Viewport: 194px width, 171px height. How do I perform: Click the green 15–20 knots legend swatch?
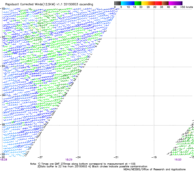(x=138, y=3)
